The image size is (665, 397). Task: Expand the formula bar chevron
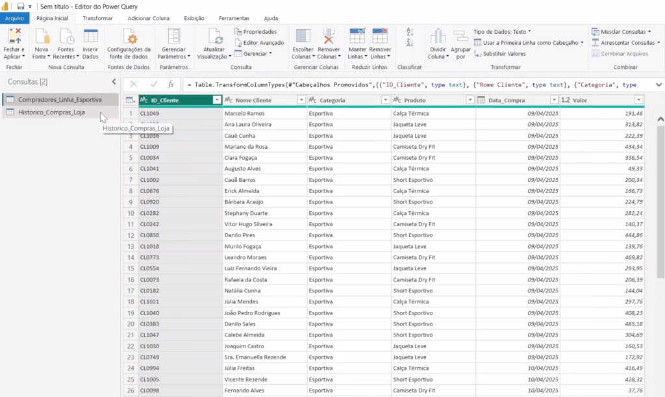pos(659,85)
